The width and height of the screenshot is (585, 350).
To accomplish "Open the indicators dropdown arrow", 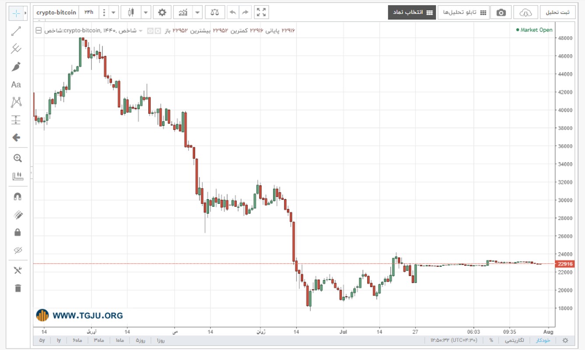I will pyautogui.click(x=197, y=12).
